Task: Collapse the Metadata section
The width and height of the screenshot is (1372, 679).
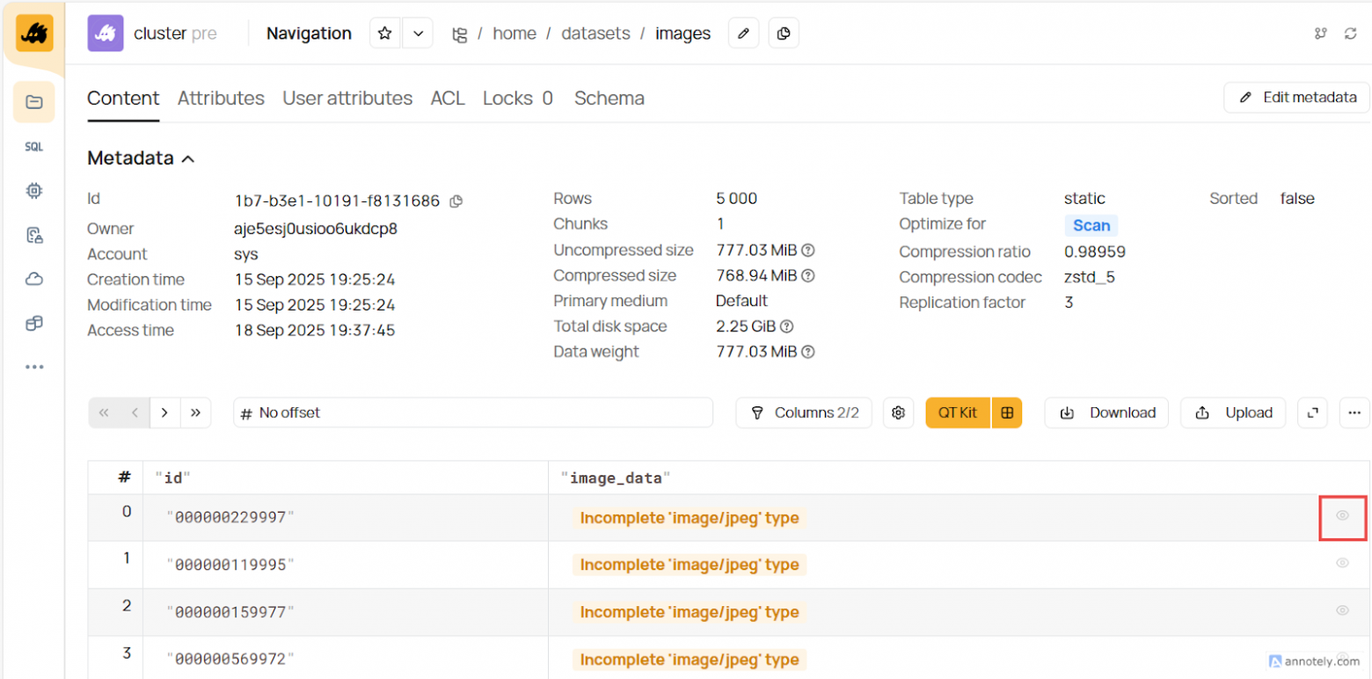Action: [187, 158]
